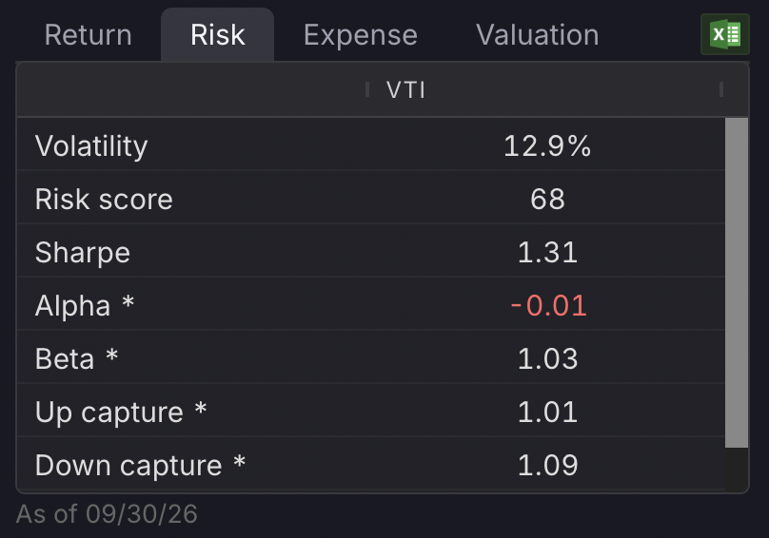This screenshot has width=769, height=538.
Task: Click the beta value 1.03
Action: (x=547, y=358)
